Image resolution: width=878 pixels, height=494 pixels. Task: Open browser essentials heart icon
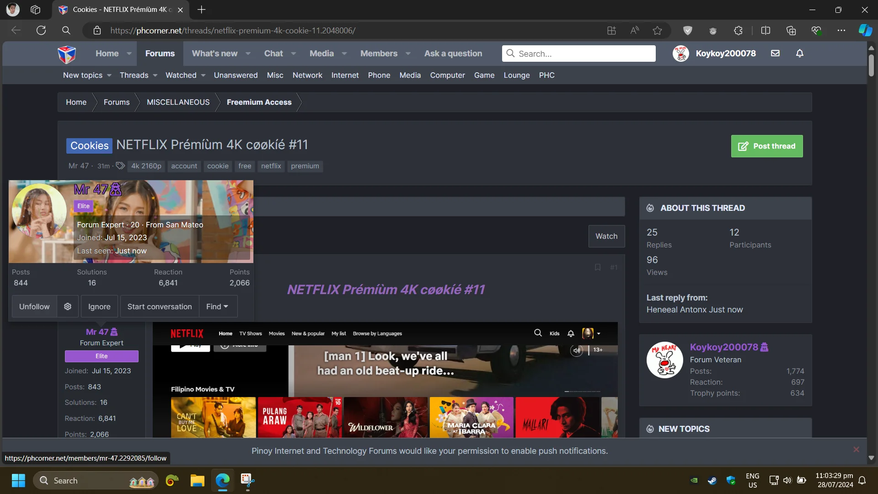[816, 30]
